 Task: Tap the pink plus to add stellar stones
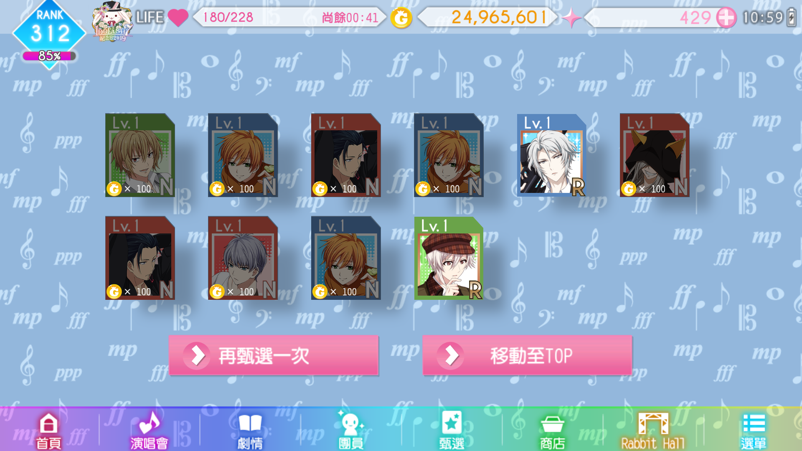(726, 18)
